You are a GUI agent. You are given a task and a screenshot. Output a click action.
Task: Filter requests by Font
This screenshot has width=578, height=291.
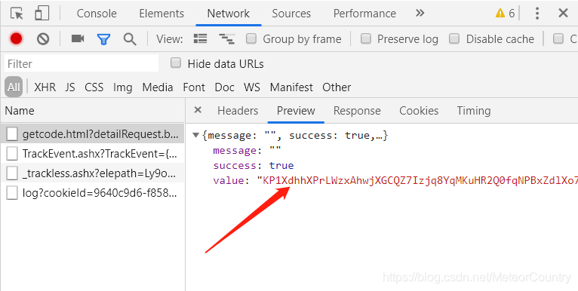(x=194, y=87)
